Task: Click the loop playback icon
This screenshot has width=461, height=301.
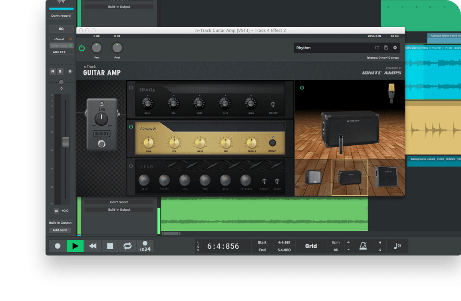Action: click(x=127, y=246)
